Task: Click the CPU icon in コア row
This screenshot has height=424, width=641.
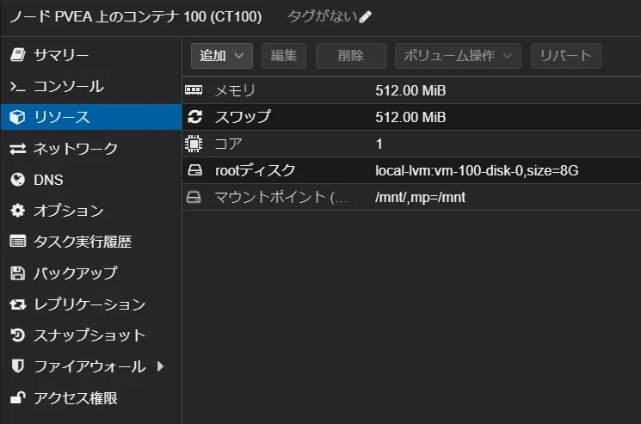Action: (194, 144)
